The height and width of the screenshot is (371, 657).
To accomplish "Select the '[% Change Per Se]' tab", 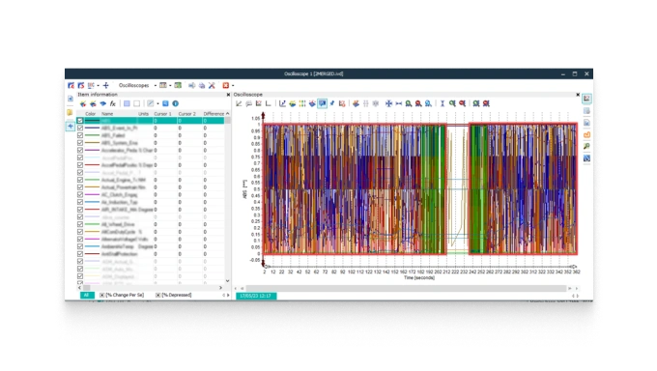I will click(x=122, y=295).
